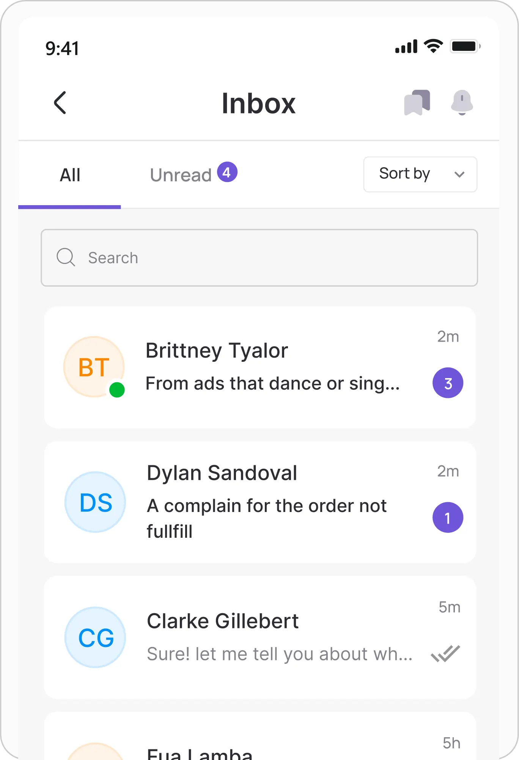This screenshot has width=519, height=760.
Task: Check the Wi-Fi status icon
Action: (x=433, y=46)
